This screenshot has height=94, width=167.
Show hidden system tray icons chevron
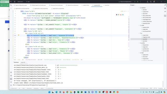[x=141, y=92]
